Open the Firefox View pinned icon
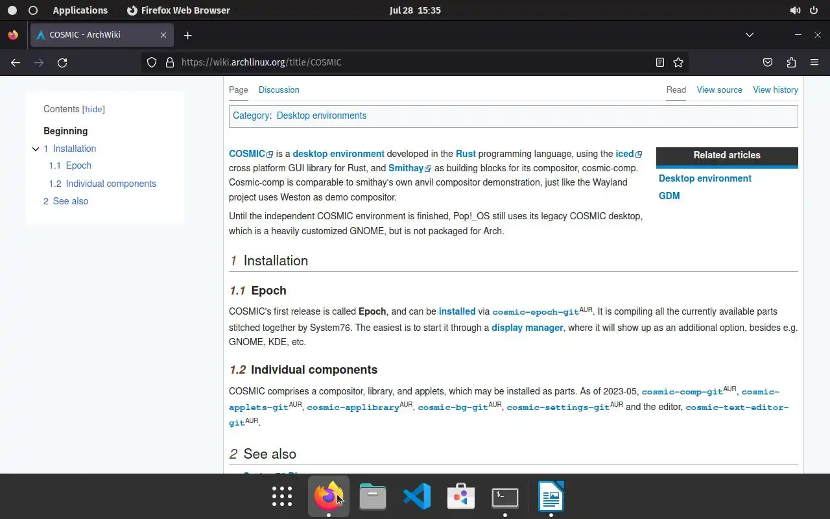830x519 pixels. (13, 35)
